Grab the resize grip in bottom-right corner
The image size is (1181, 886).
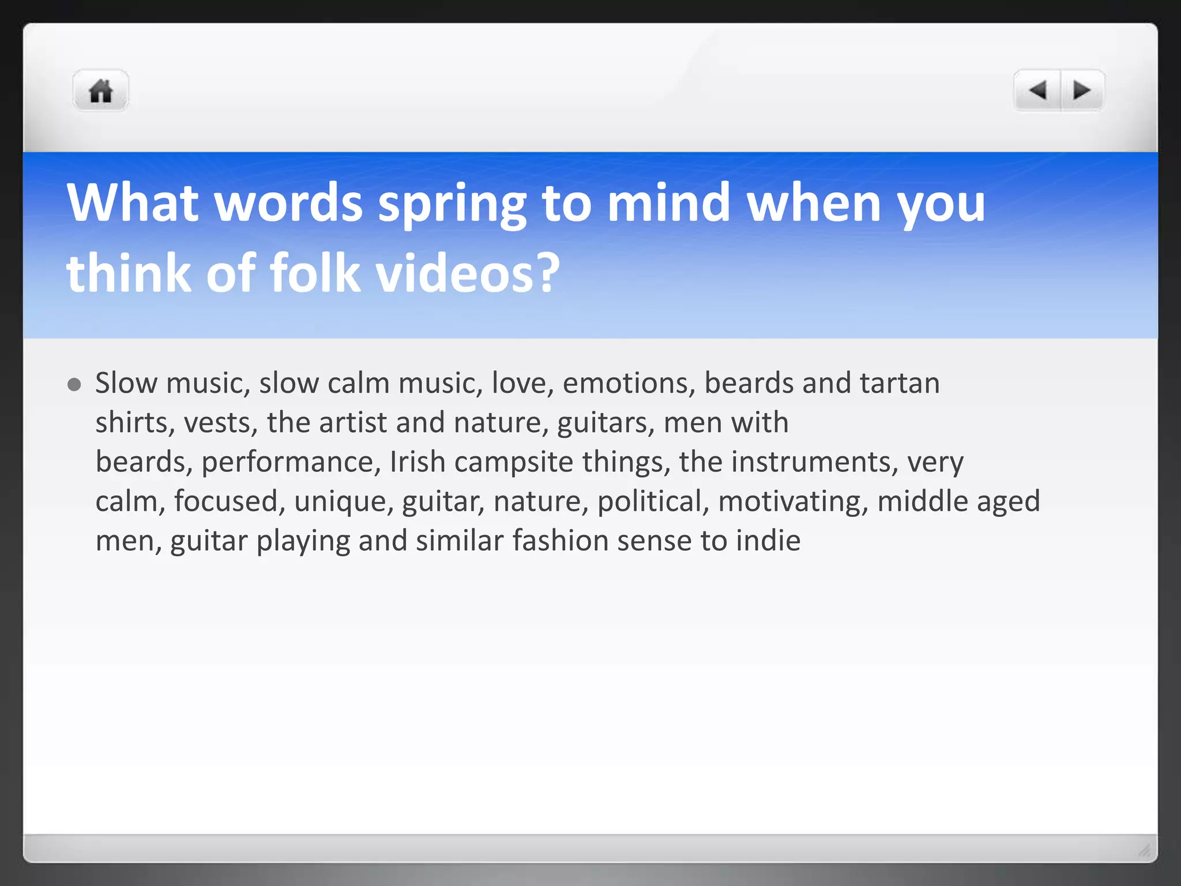1145,850
